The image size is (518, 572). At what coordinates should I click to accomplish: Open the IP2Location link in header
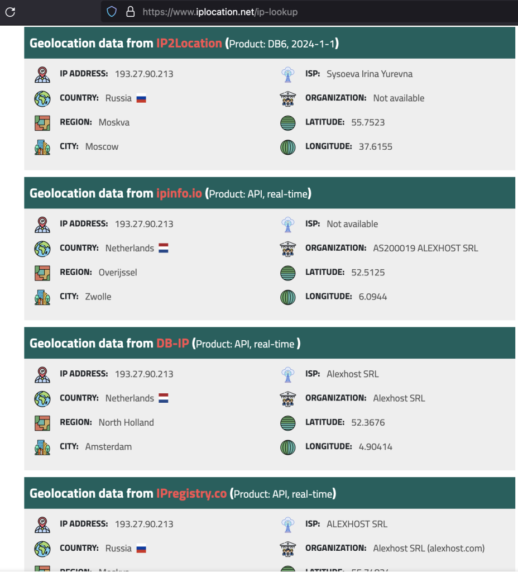tap(189, 43)
